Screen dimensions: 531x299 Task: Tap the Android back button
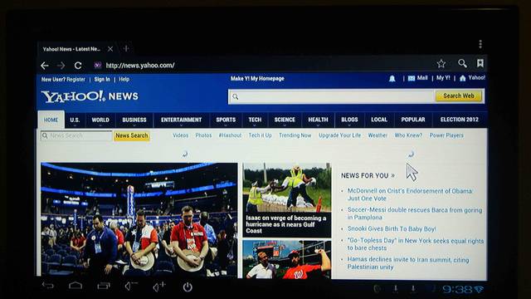point(48,286)
